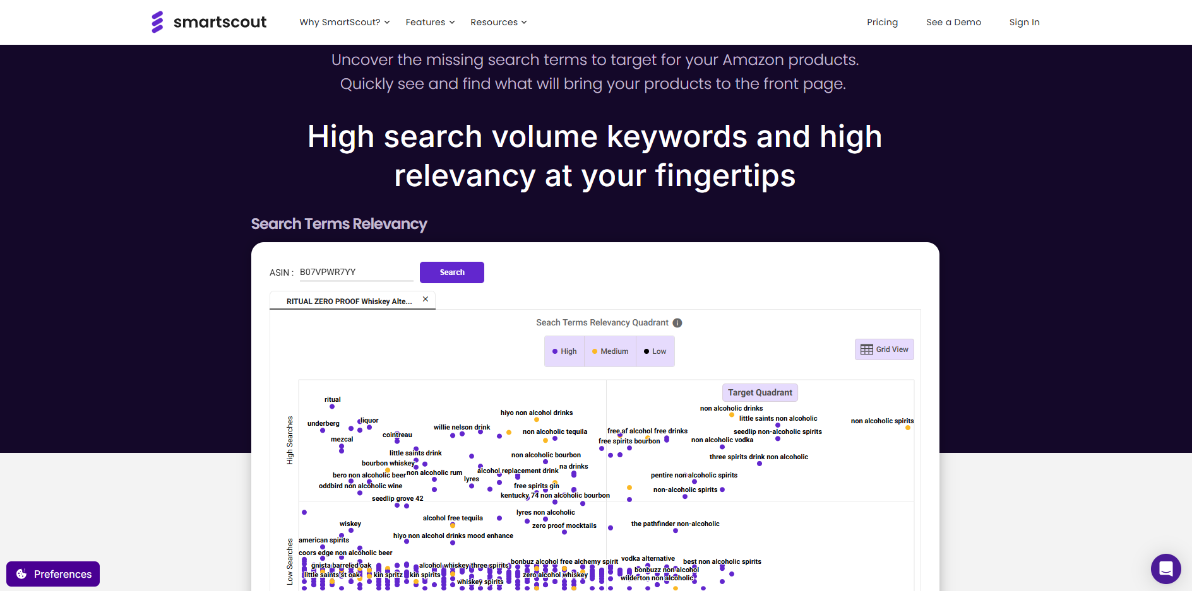
Task: Click 'hiyo non alcohol drinks' label
Action: click(x=537, y=413)
